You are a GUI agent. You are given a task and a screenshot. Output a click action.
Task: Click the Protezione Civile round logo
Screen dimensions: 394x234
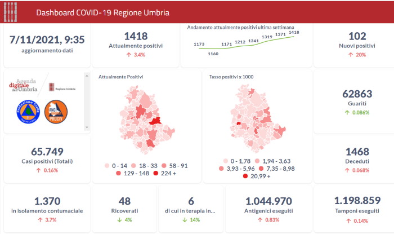tap(26, 111)
